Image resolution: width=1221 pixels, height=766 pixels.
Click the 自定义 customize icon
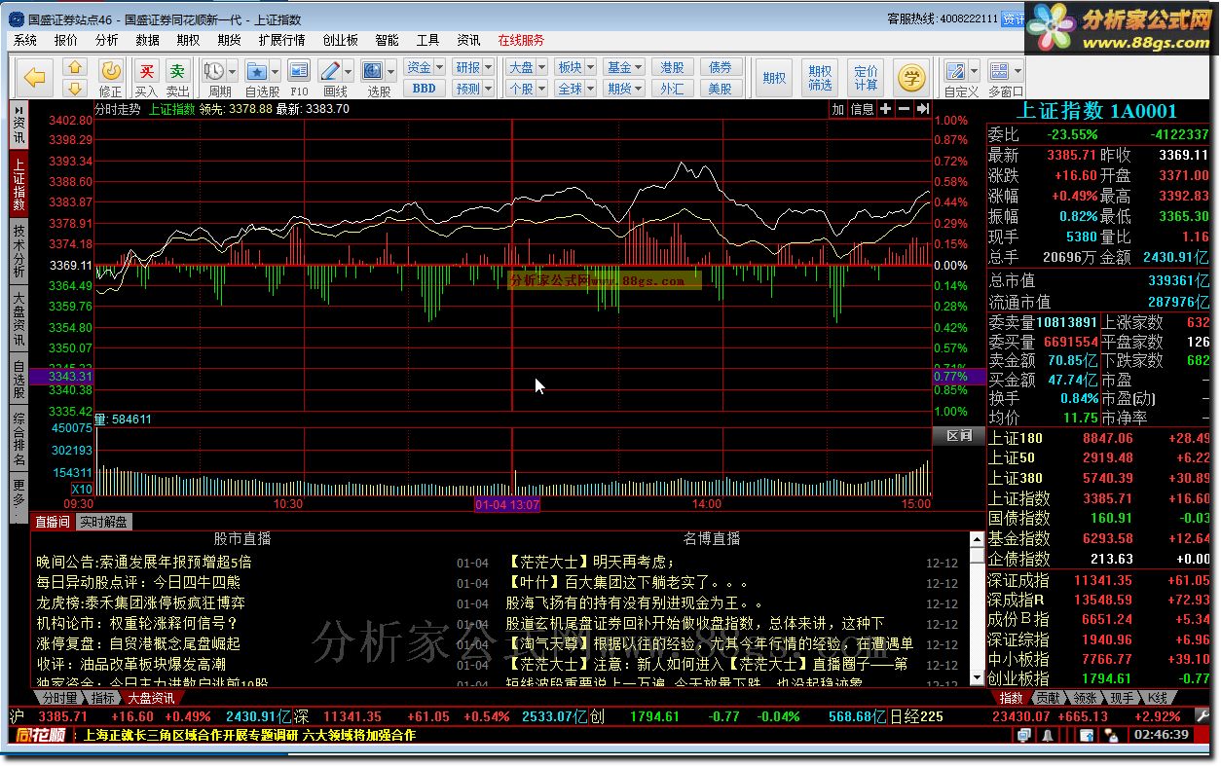(954, 71)
